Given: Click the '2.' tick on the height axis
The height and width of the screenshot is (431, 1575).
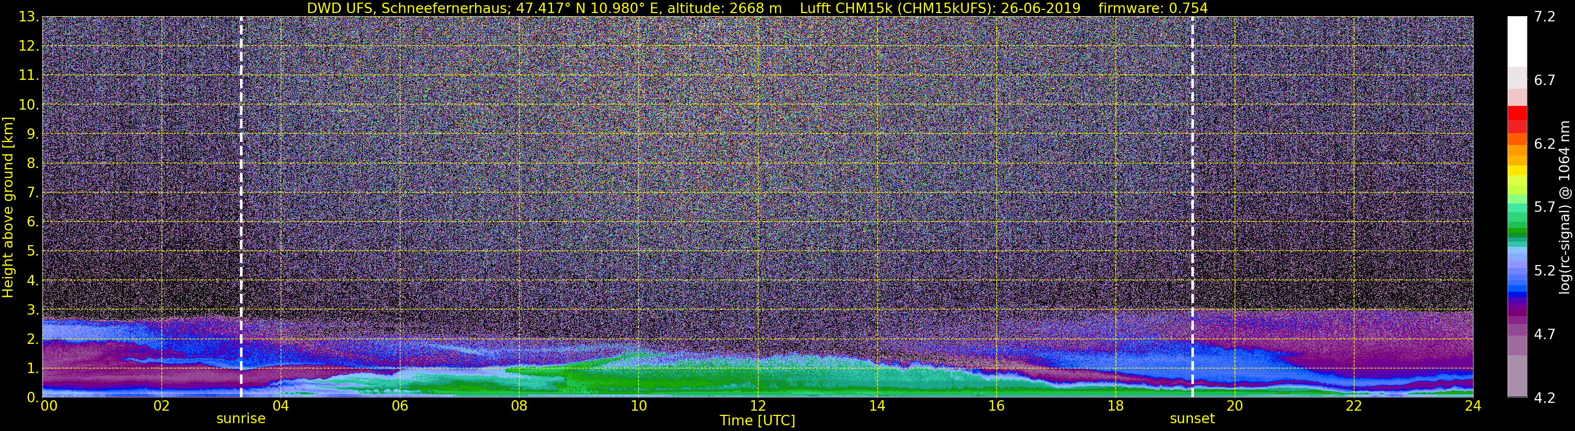Looking at the screenshot, I should click(33, 339).
